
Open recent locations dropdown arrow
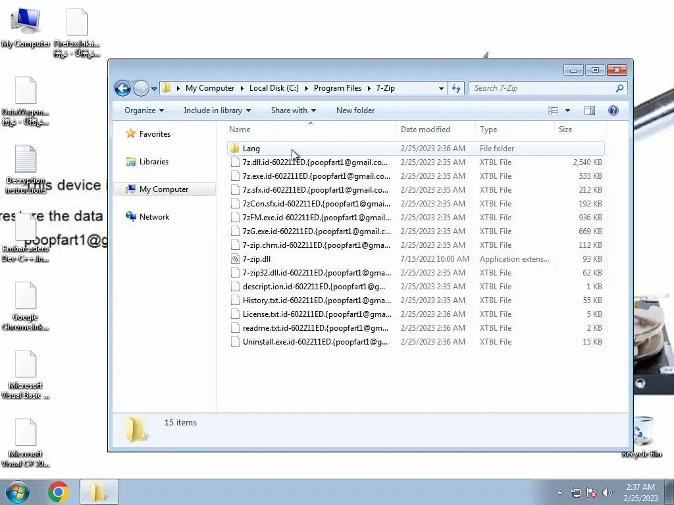tap(154, 89)
